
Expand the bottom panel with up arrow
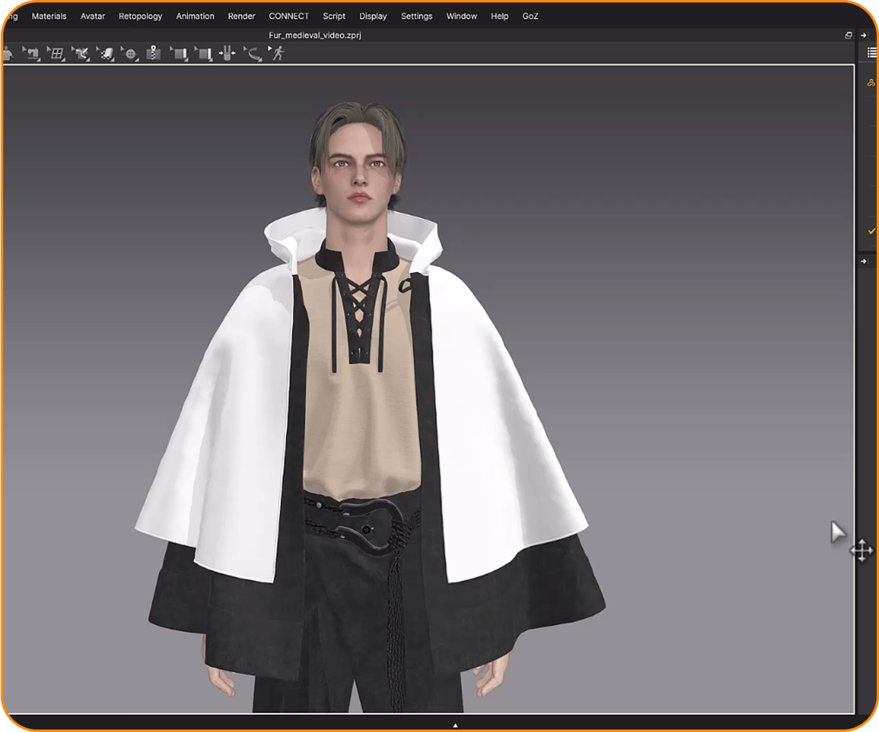(455, 725)
